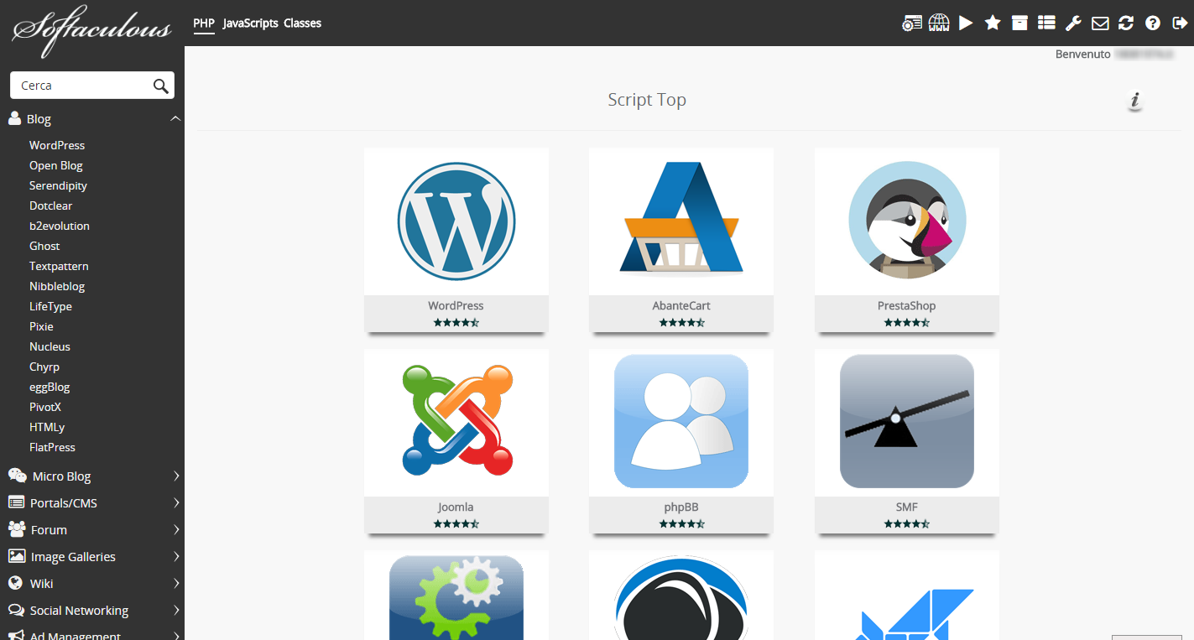Collapse the Blog category chevron
The height and width of the screenshot is (640, 1194).
point(175,119)
